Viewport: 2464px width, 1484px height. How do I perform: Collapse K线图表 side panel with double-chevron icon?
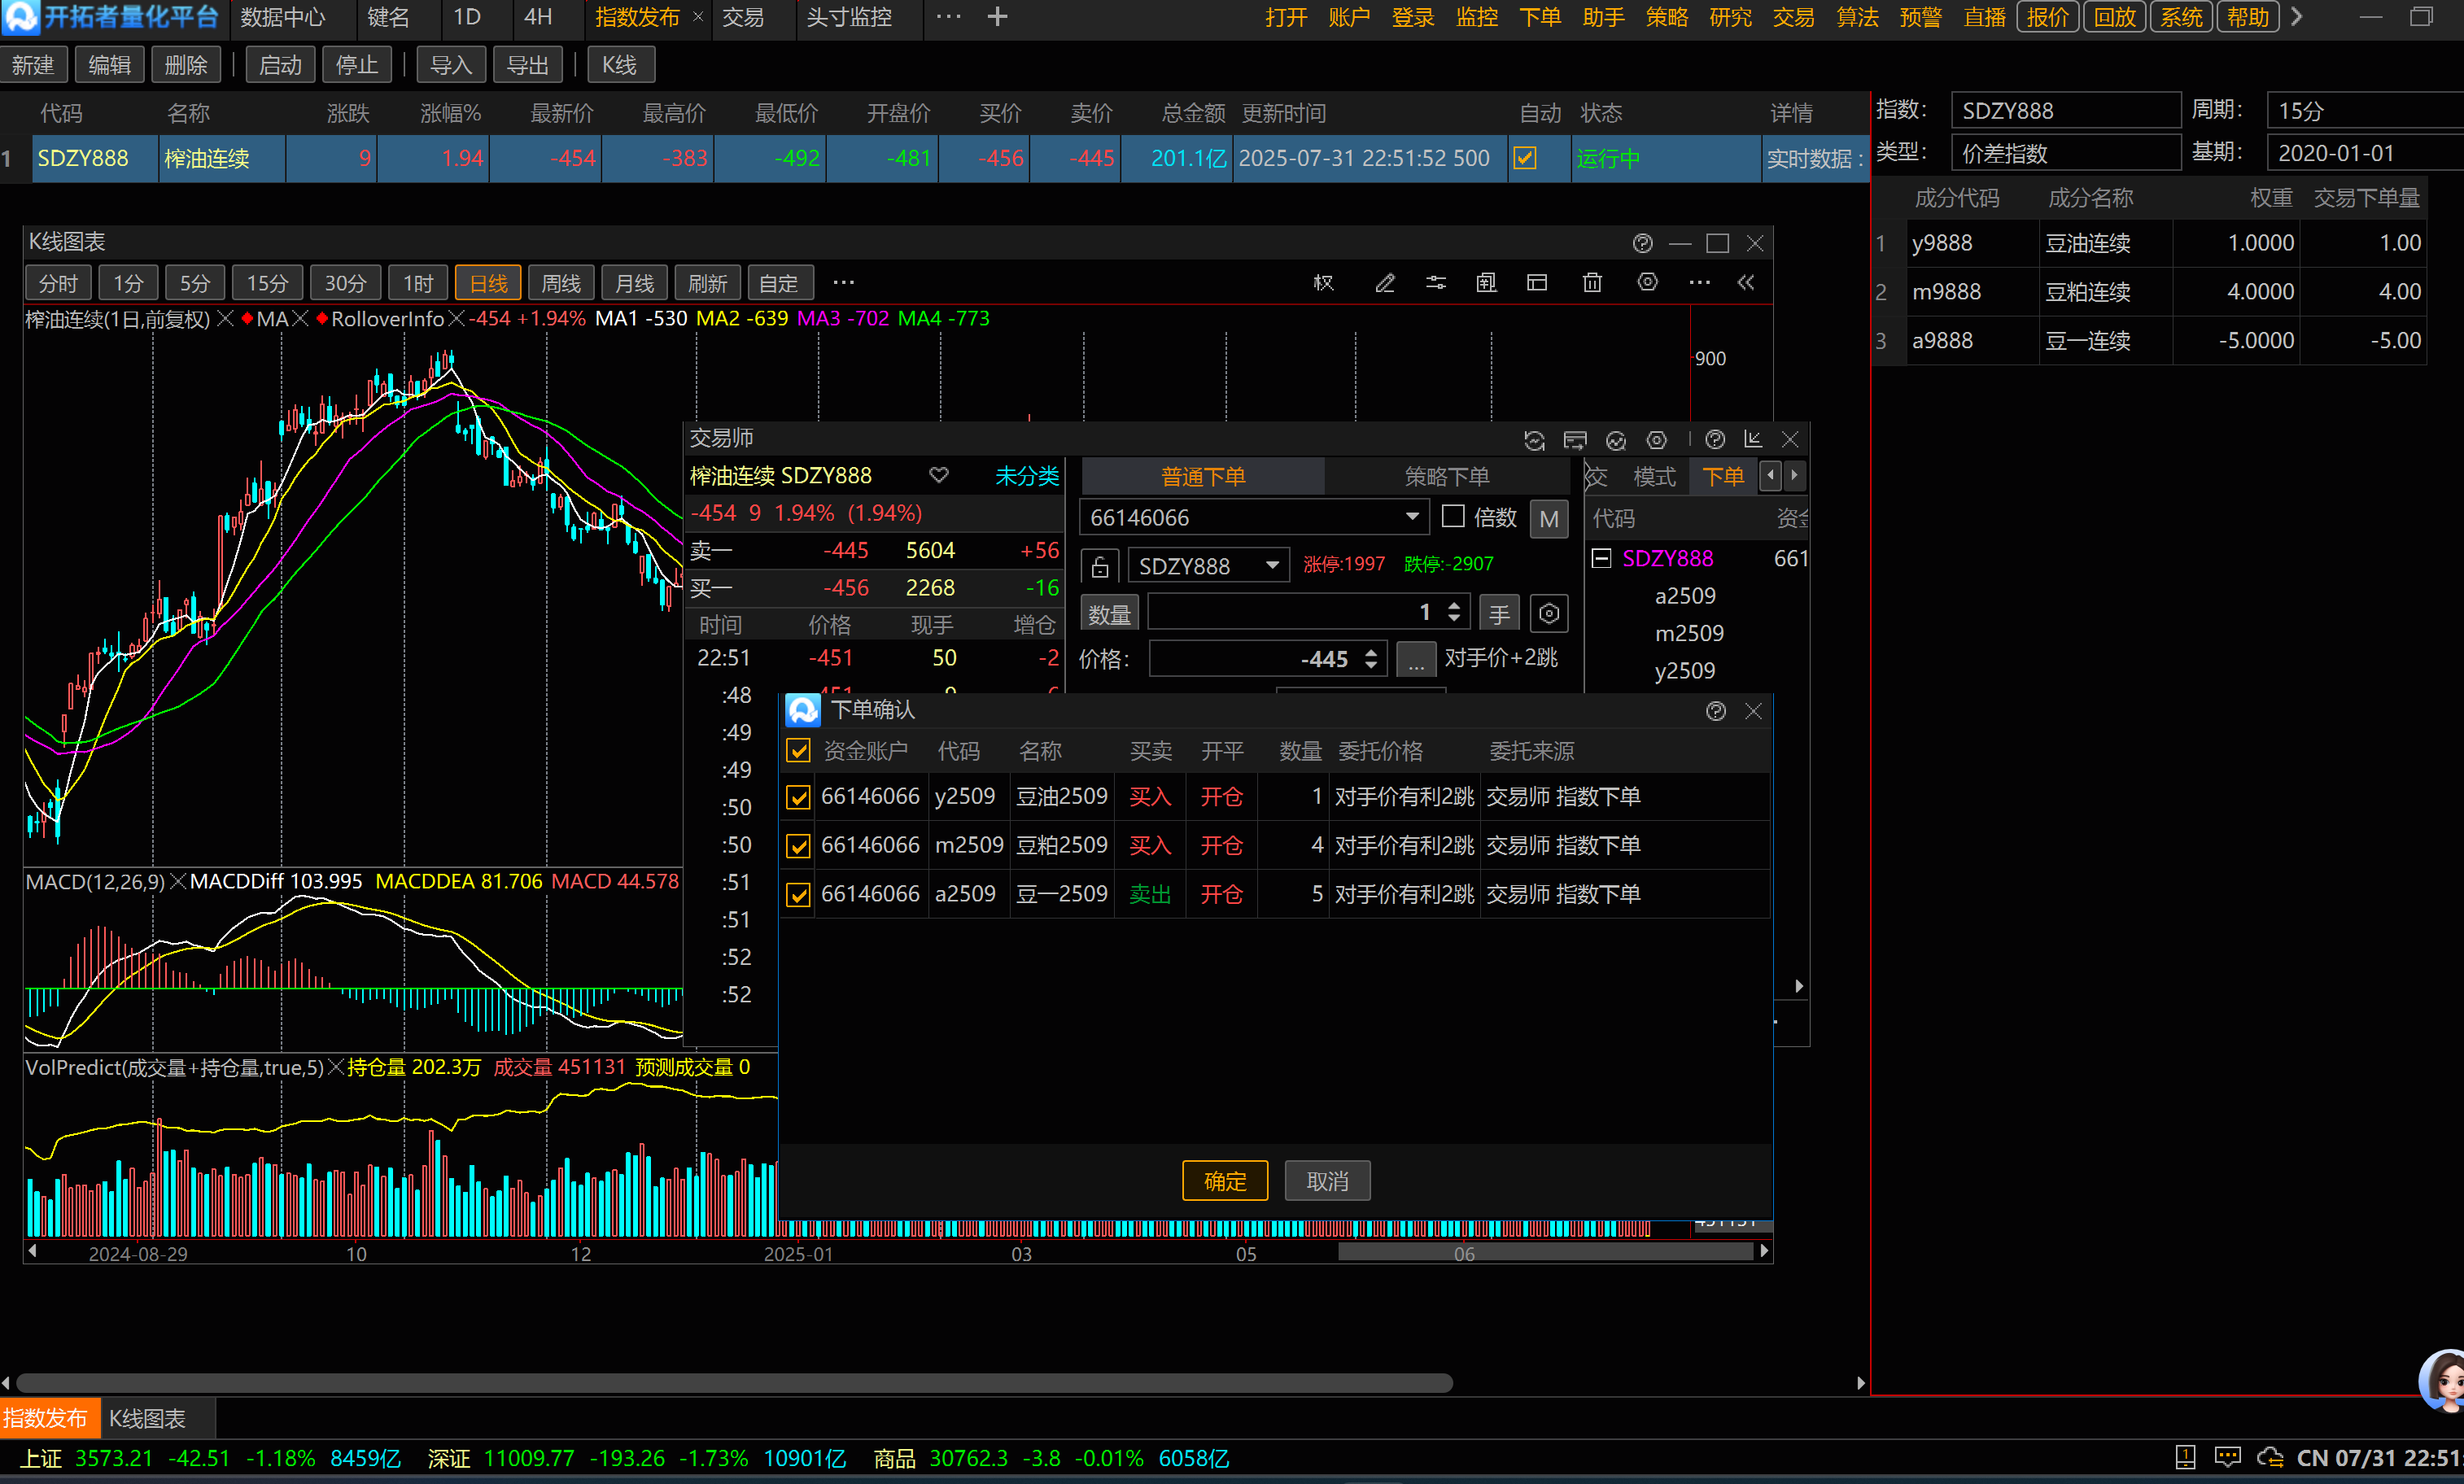(1746, 283)
